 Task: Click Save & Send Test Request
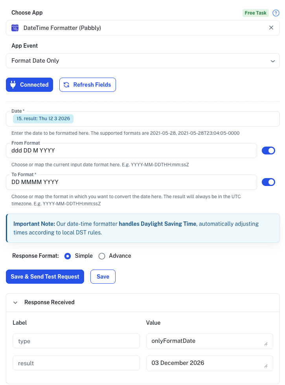(x=45, y=277)
